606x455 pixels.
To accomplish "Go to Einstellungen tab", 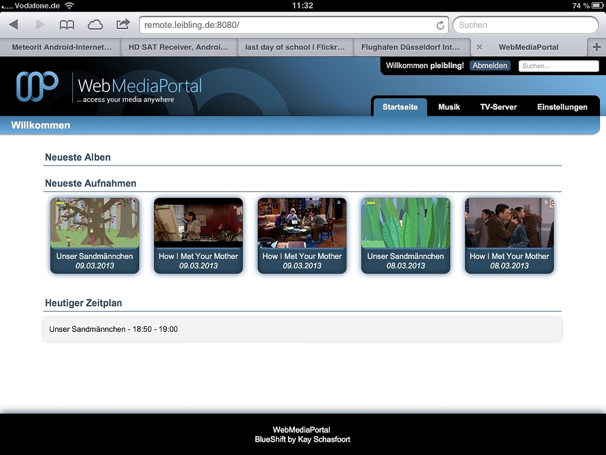I will [x=562, y=107].
